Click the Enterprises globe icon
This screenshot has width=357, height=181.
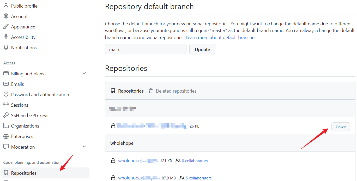coord(6,136)
